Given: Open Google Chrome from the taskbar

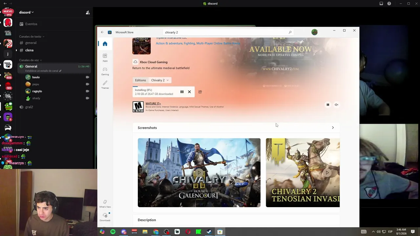Looking at the screenshot, I should coord(156,232).
